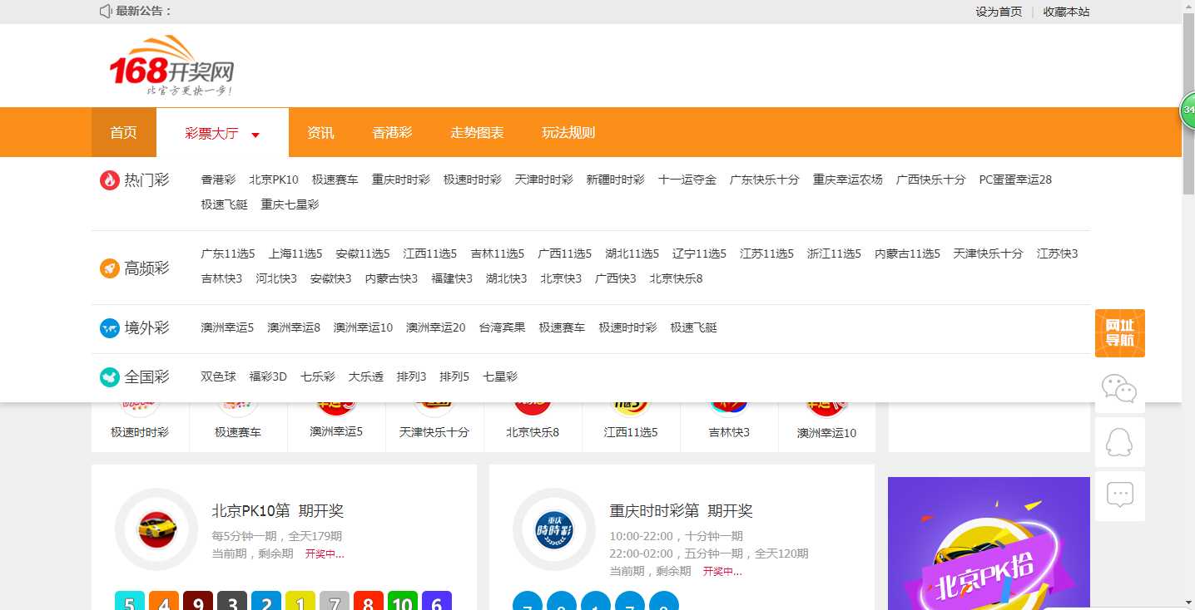Select 新疆时时彩 in the dropdown

click(616, 180)
